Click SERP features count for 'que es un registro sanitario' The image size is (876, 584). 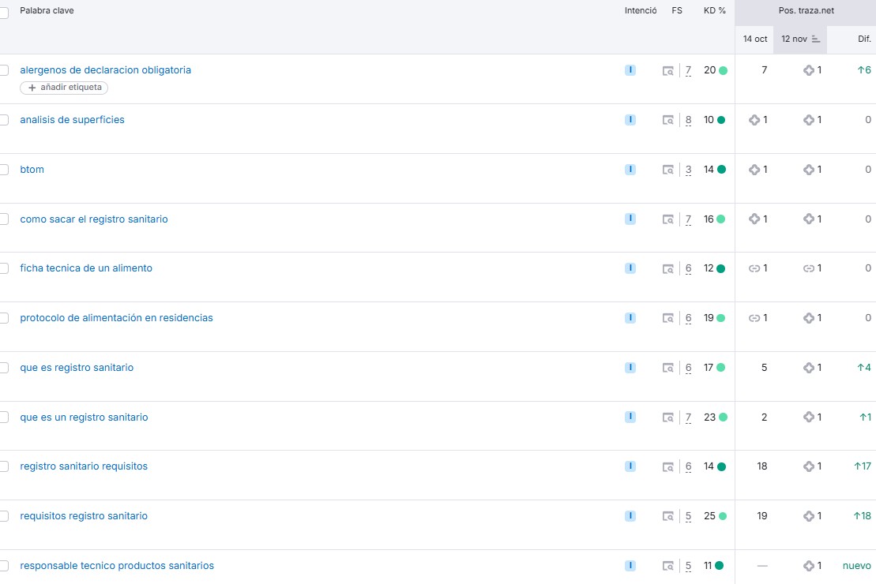(688, 417)
